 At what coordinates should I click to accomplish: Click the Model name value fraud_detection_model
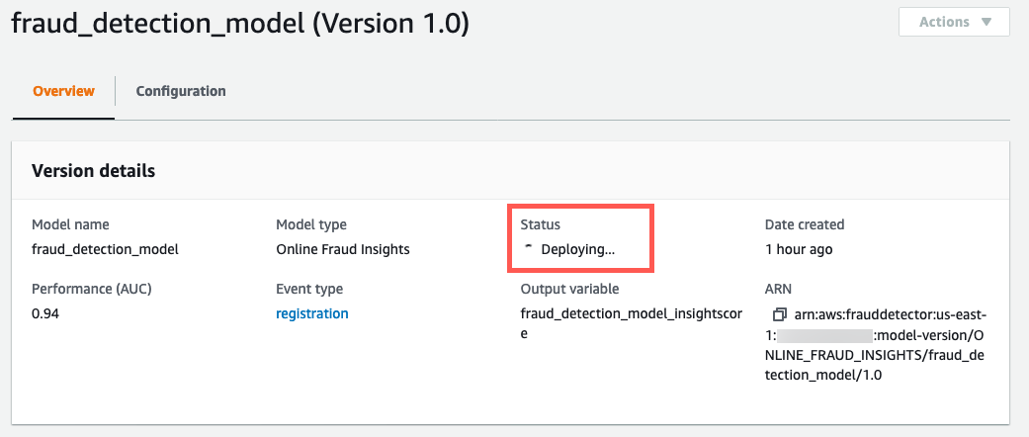(105, 249)
